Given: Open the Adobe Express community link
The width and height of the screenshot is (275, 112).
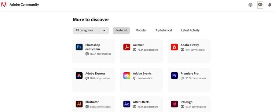Looking at the screenshot, I should (95, 74).
